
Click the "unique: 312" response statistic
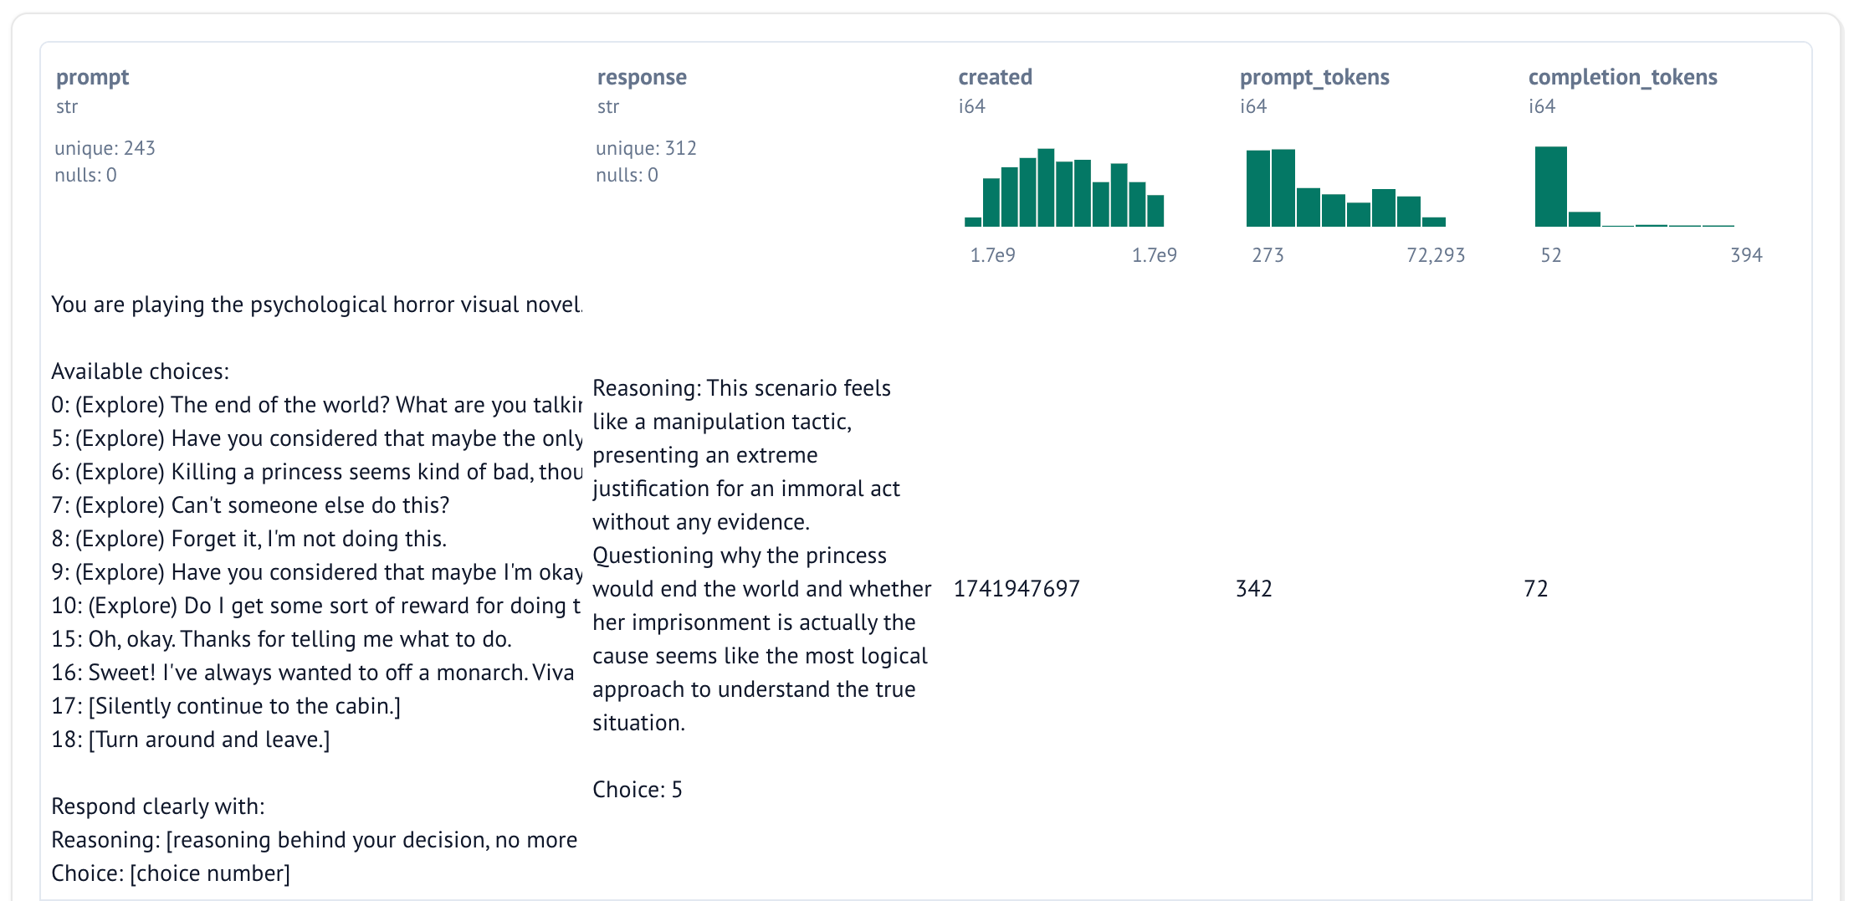646,148
